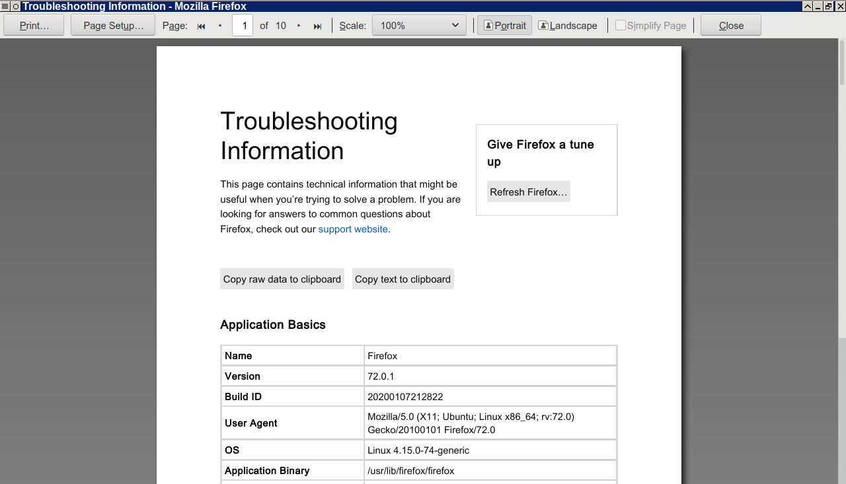846x484 pixels.
Task: Maximize the print preview window
Action: 829,6
